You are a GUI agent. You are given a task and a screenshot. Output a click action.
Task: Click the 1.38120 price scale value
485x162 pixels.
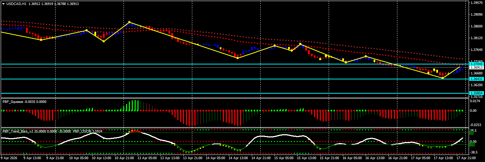point(476,38)
